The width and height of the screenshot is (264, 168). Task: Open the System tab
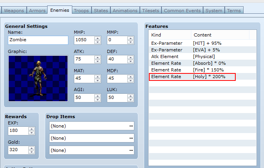click(214, 10)
